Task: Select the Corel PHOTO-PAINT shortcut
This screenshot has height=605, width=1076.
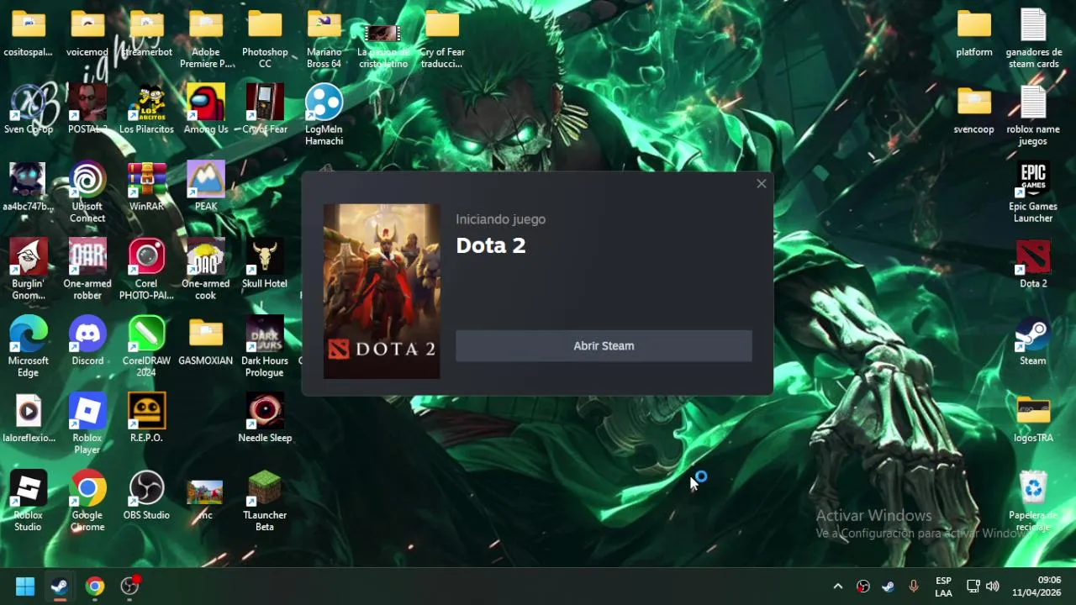Action: [x=146, y=270]
